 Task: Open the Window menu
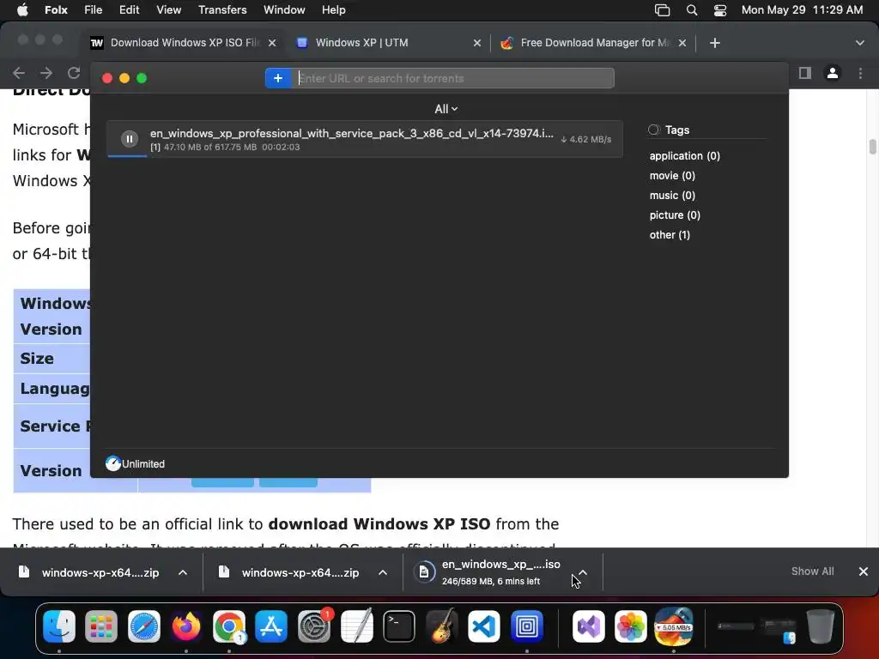click(284, 9)
